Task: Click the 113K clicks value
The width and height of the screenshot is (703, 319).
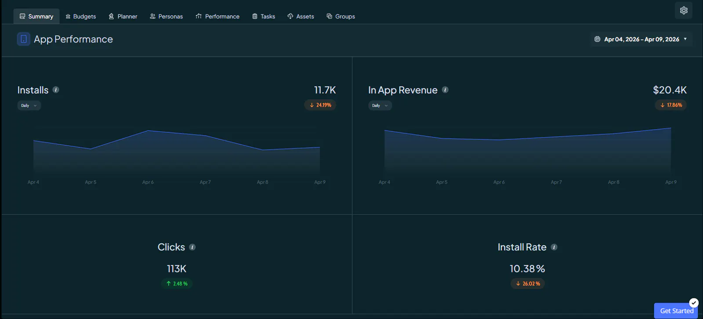Action: [177, 268]
